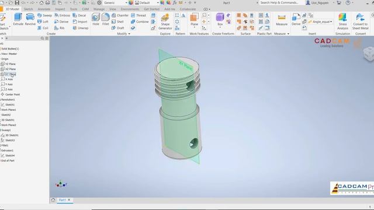
Task: Select Sweep1 feature in browser
Action: click(x=6, y=130)
